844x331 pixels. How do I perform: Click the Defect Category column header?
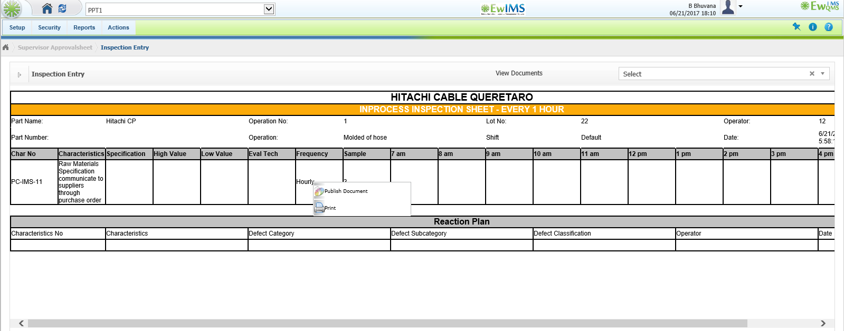319,233
